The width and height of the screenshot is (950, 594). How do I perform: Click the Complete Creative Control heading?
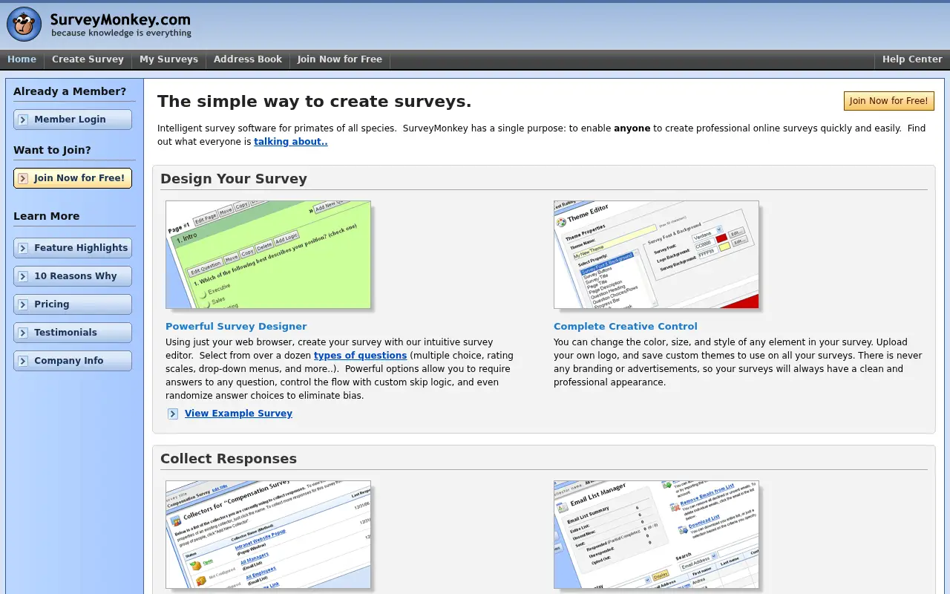(x=626, y=327)
